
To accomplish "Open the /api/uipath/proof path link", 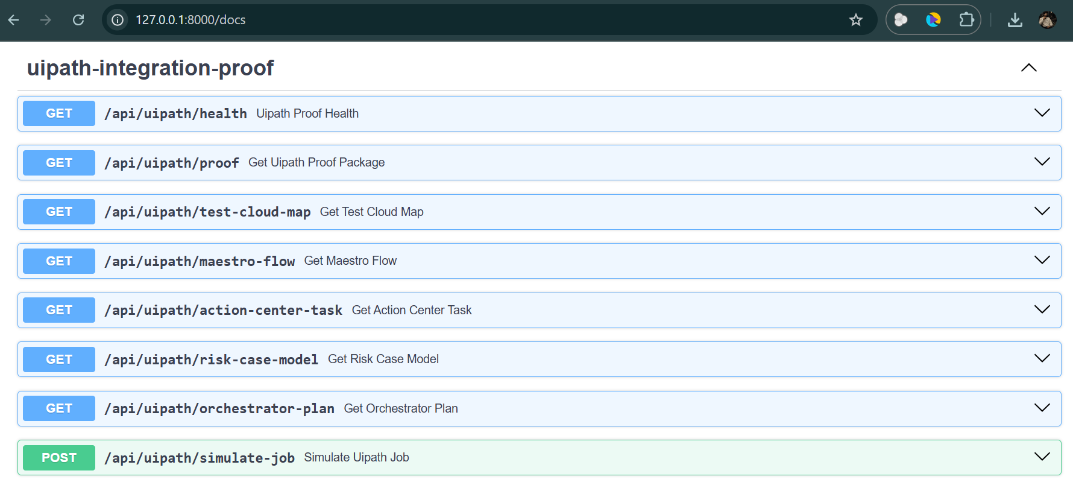I will click(x=172, y=163).
